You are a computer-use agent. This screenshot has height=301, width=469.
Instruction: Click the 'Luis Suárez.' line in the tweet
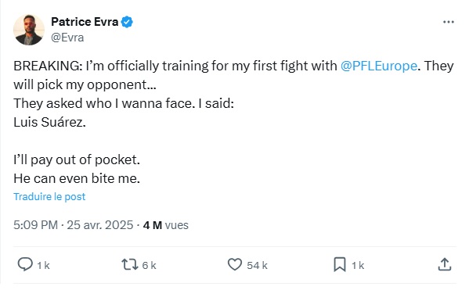coord(49,122)
